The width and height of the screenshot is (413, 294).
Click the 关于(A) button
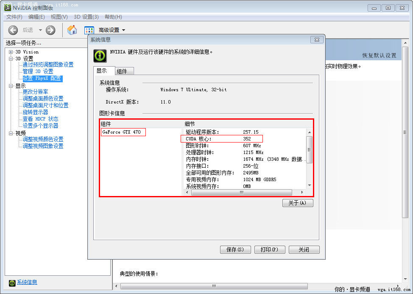[x=298, y=203]
